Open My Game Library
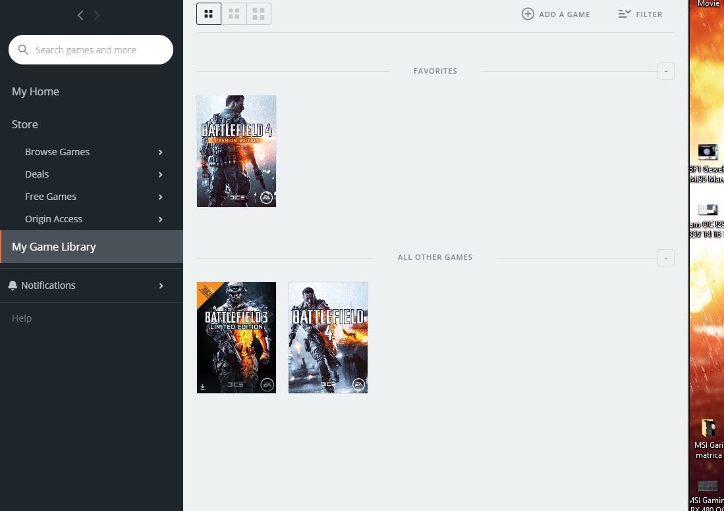The image size is (724, 511). 92,247
